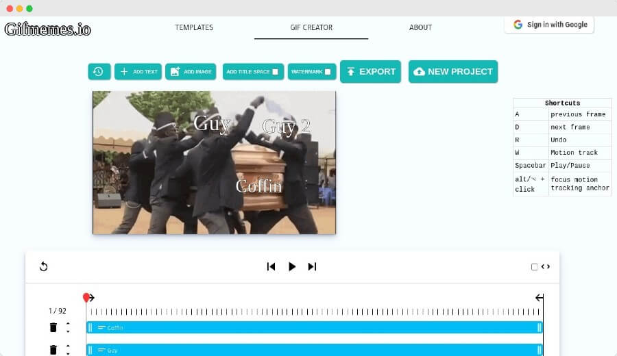This screenshot has width=617, height=356.
Task: Click the Gifmemes.io logo
Action: click(x=47, y=29)
